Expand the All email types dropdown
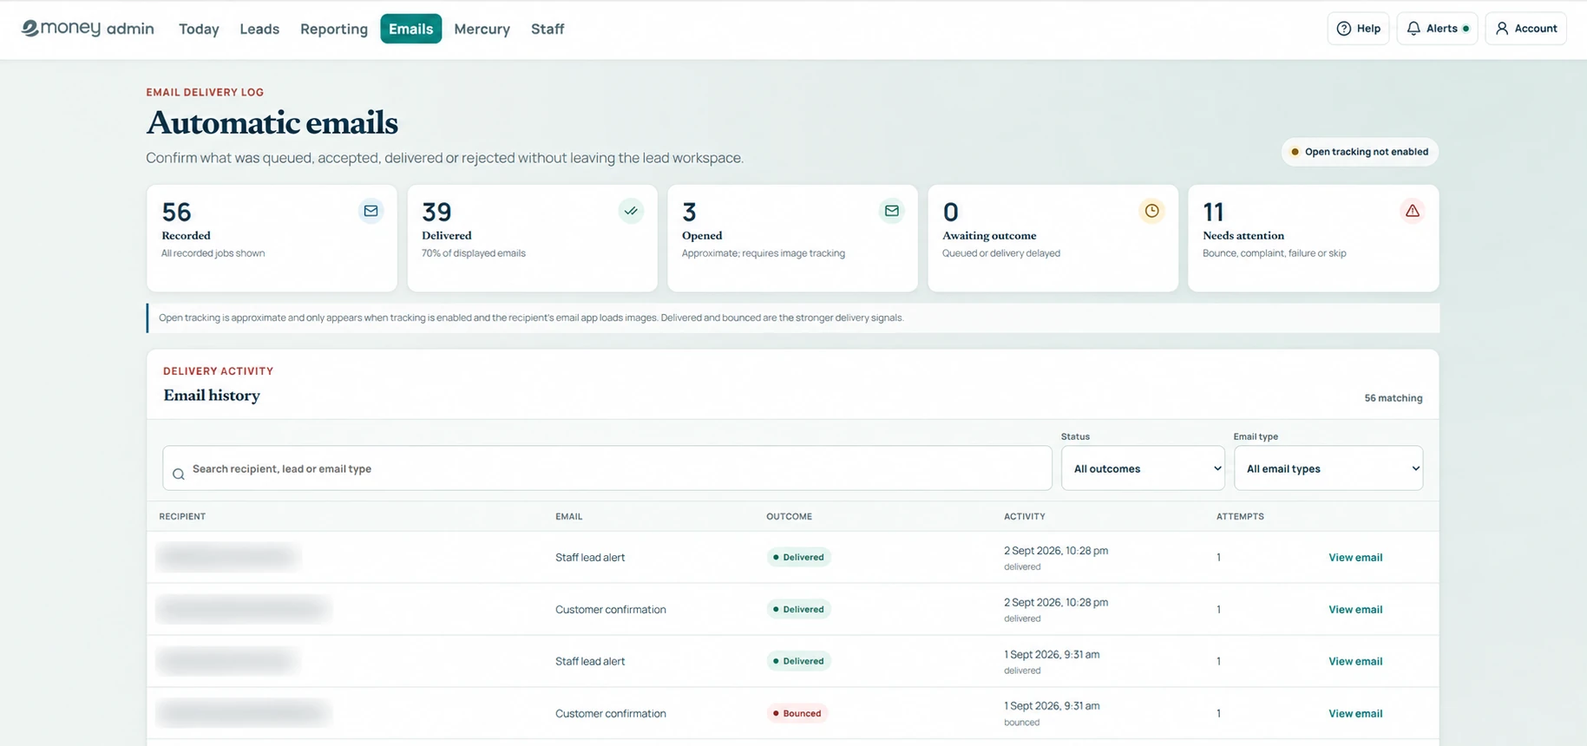The width and height of the screenshot is (1587, 746). 1328,468
